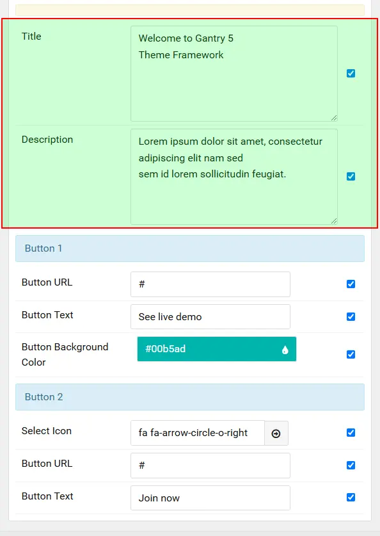Open the #00b5ad color picker field
This screenshot has width=380, height=536.
point(217,349)
